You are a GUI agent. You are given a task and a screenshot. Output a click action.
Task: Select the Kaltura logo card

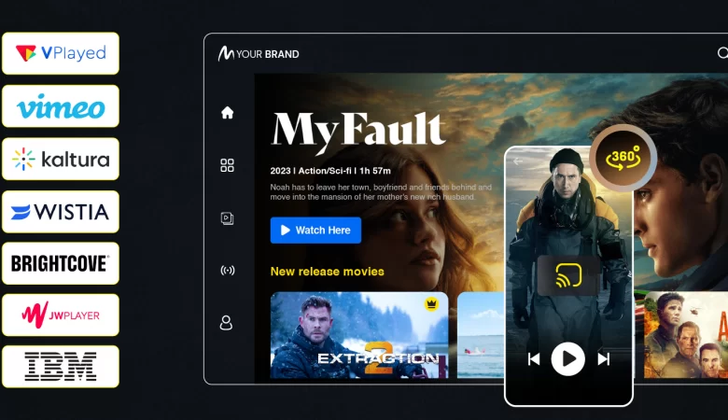(61, 160)
